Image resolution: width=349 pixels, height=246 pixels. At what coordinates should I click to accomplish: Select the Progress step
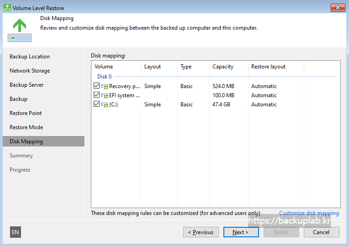tap(20, 170)
